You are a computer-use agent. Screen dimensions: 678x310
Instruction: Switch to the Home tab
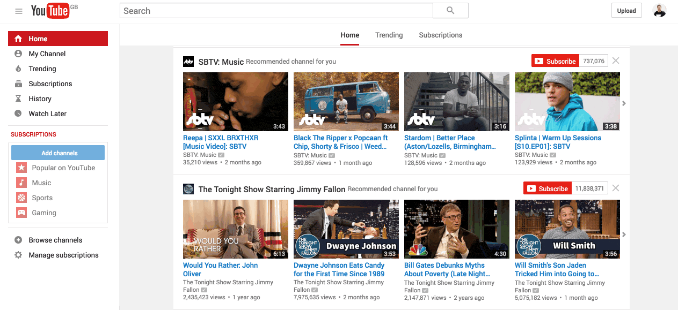(350, 35)
